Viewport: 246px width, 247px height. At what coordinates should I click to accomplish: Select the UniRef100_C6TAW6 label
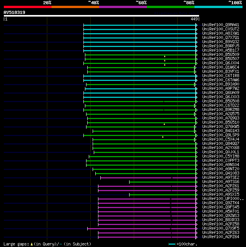point(221,80)
